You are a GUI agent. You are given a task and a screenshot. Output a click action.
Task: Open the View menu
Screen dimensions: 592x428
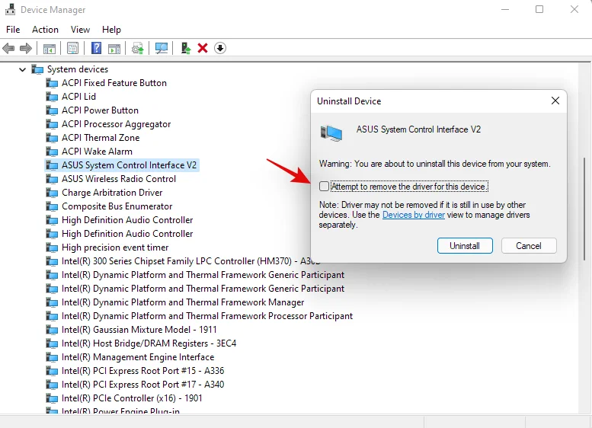click(80, 30)
